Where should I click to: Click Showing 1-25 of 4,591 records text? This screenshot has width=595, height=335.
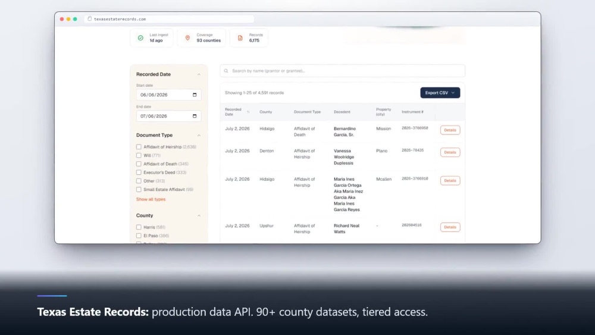pyautogui.click(x=254, y=93)
